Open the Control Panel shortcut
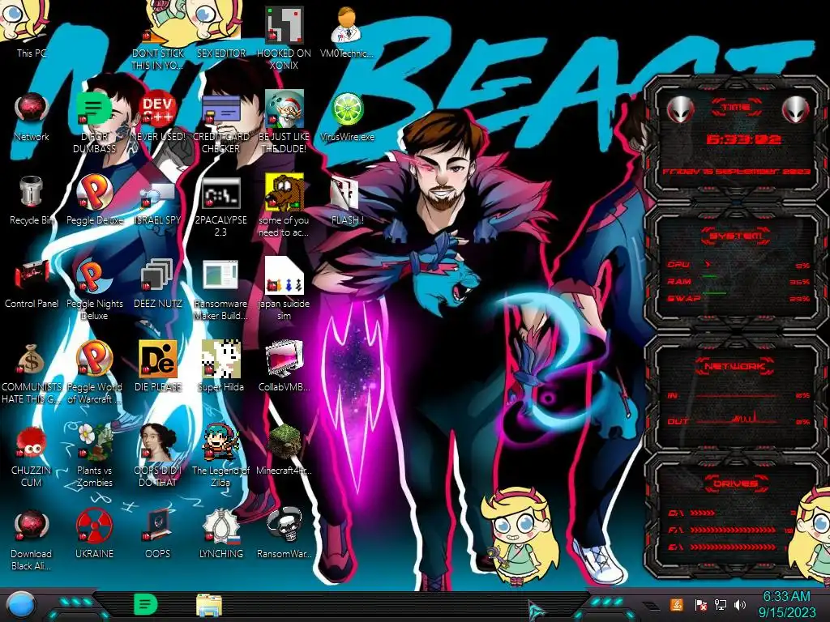 click(32, 283)
